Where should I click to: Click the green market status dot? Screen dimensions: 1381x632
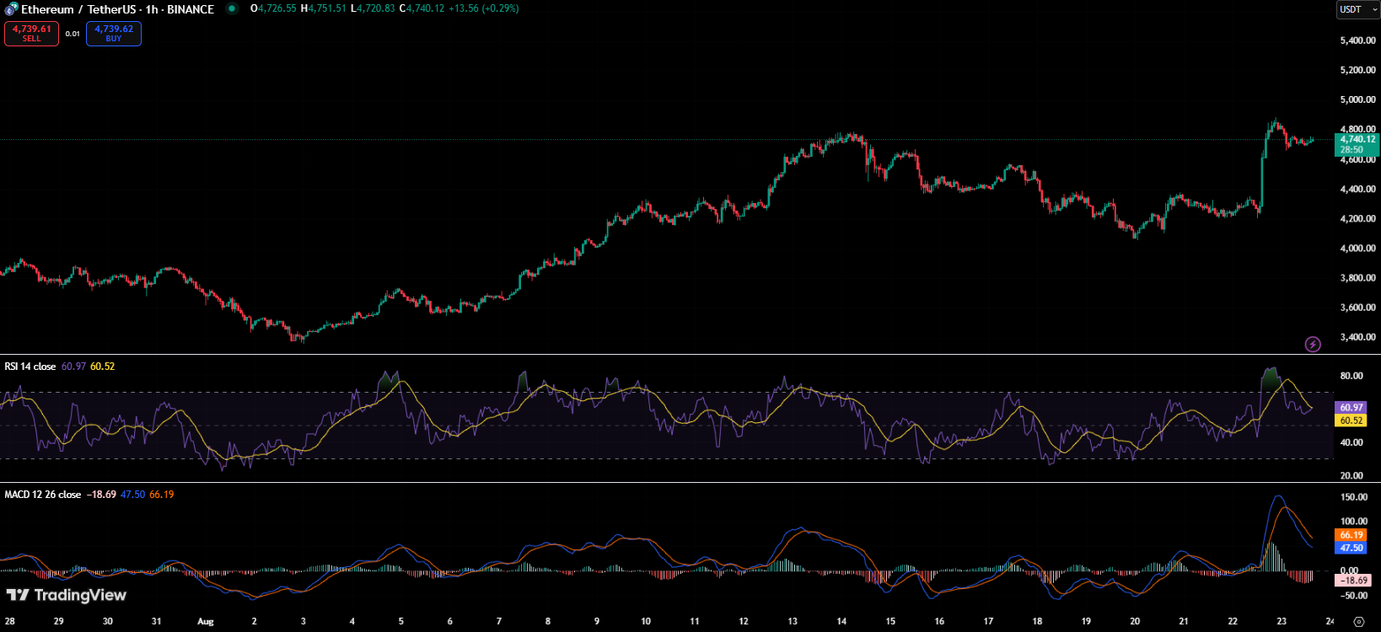click(x=232, y=9)
